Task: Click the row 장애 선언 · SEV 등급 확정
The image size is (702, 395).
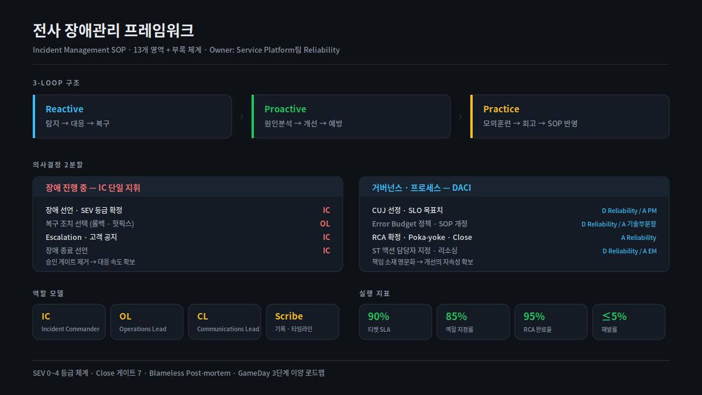Action: pos(188,210)
